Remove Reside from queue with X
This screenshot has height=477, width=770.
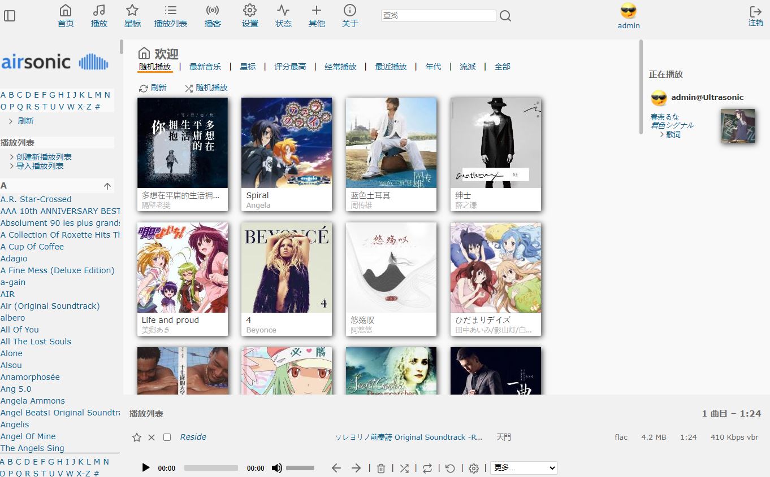point(152,437)
